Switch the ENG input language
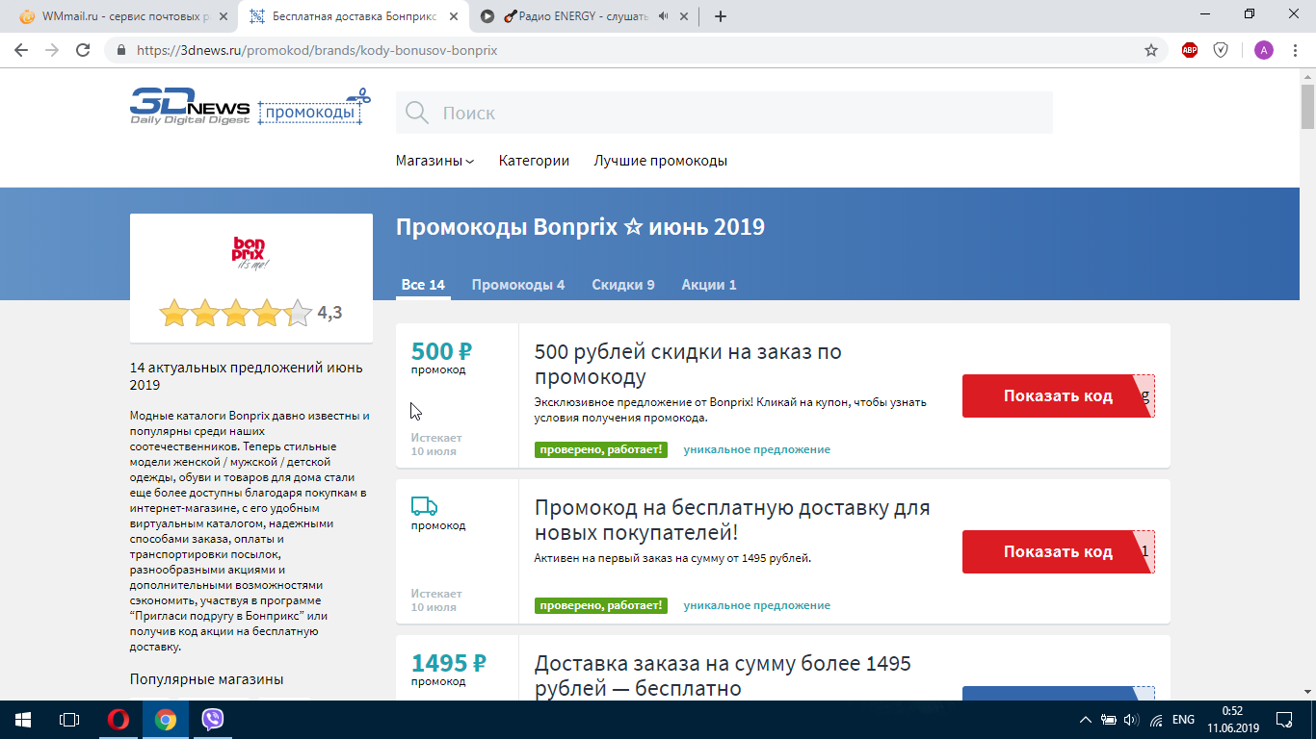The height and width of the screenshot is (739, 1316). coord(1183,720)
